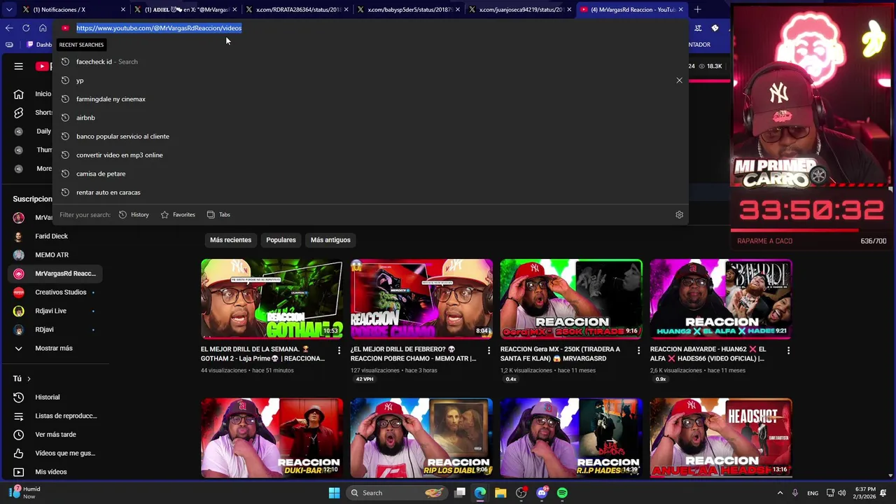Filter search by Tabs
The width and height of the screenshot is (896, 504).
pos(218,215)
